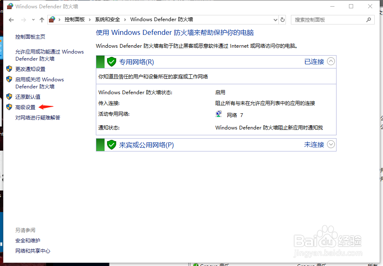The image size is (383, 266).
Task: Click the firewall icon in address bar
Action: (52, 20)
